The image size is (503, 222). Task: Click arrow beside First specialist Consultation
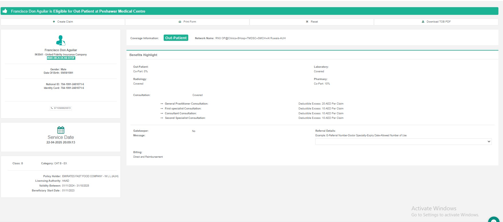pyautogui.click(x=162, y=109)
